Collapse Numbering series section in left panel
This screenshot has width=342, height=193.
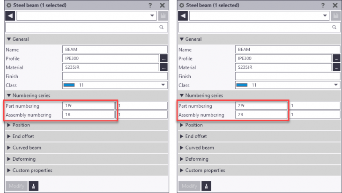pos(87,96)
